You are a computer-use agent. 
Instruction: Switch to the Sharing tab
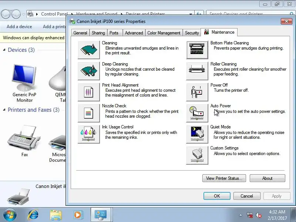(98, 33)
